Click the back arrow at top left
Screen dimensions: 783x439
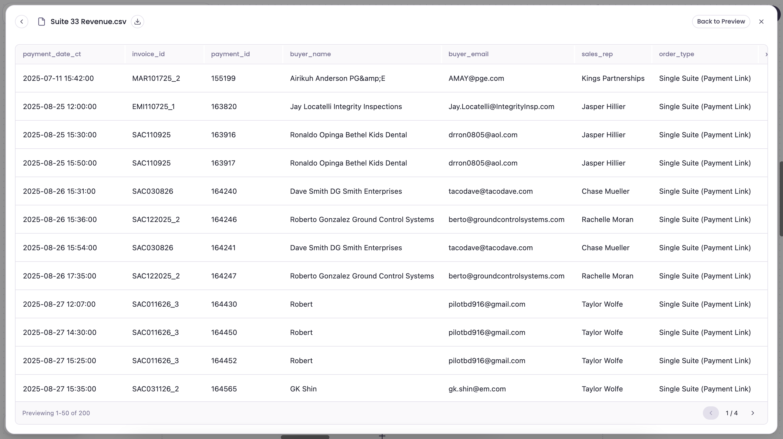[x=22, y=21]
